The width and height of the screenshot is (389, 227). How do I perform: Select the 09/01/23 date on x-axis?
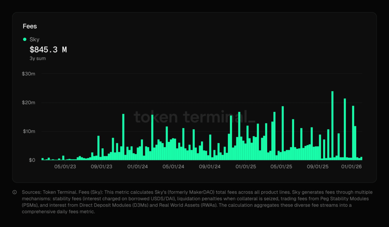pyautogui.click(x=101, y=167)
